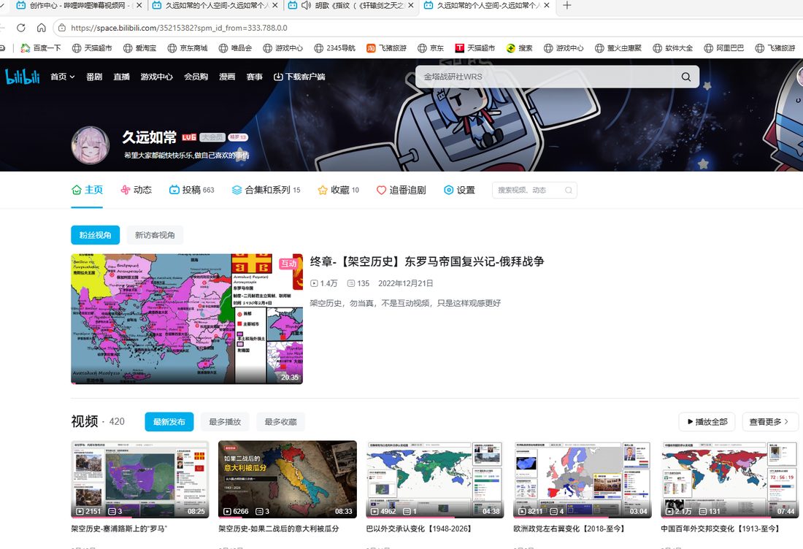
Task: Click the search magnifier in the banner search box
Action: (x=685, y=77)
